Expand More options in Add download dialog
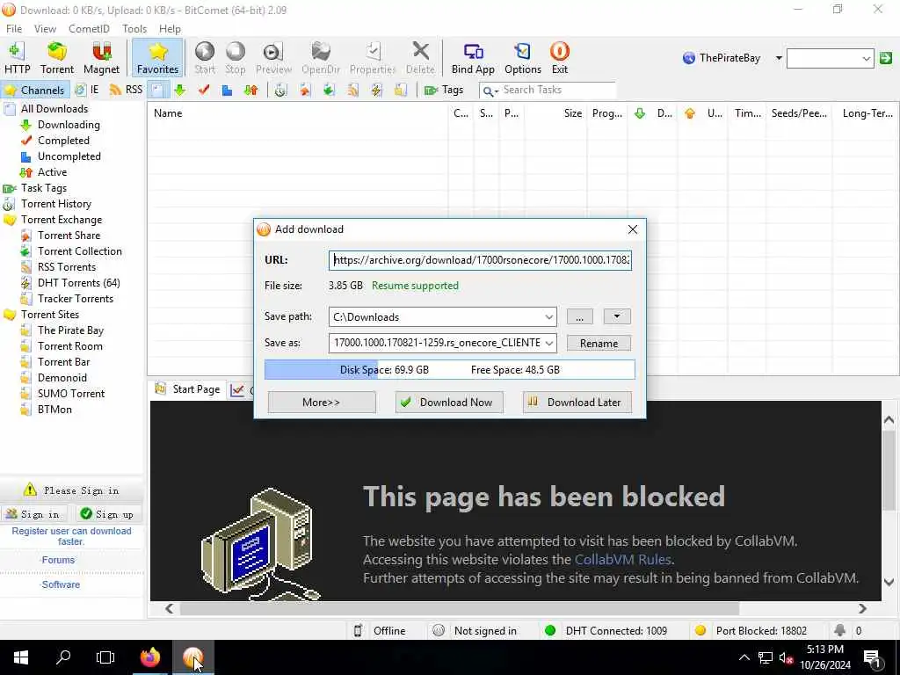 322,403
